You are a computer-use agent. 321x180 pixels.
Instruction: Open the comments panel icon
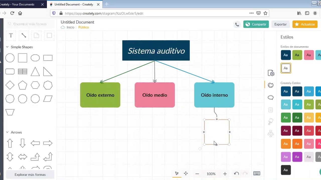[271, 97]
